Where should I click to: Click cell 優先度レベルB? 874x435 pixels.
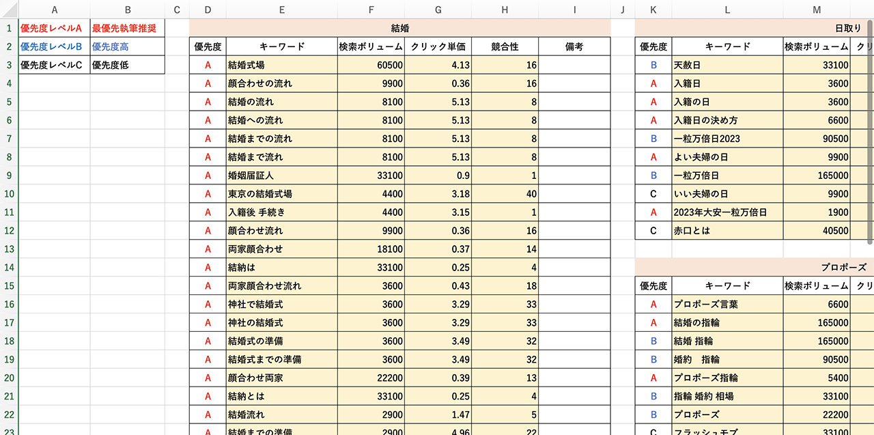click(x=55, y=46)
